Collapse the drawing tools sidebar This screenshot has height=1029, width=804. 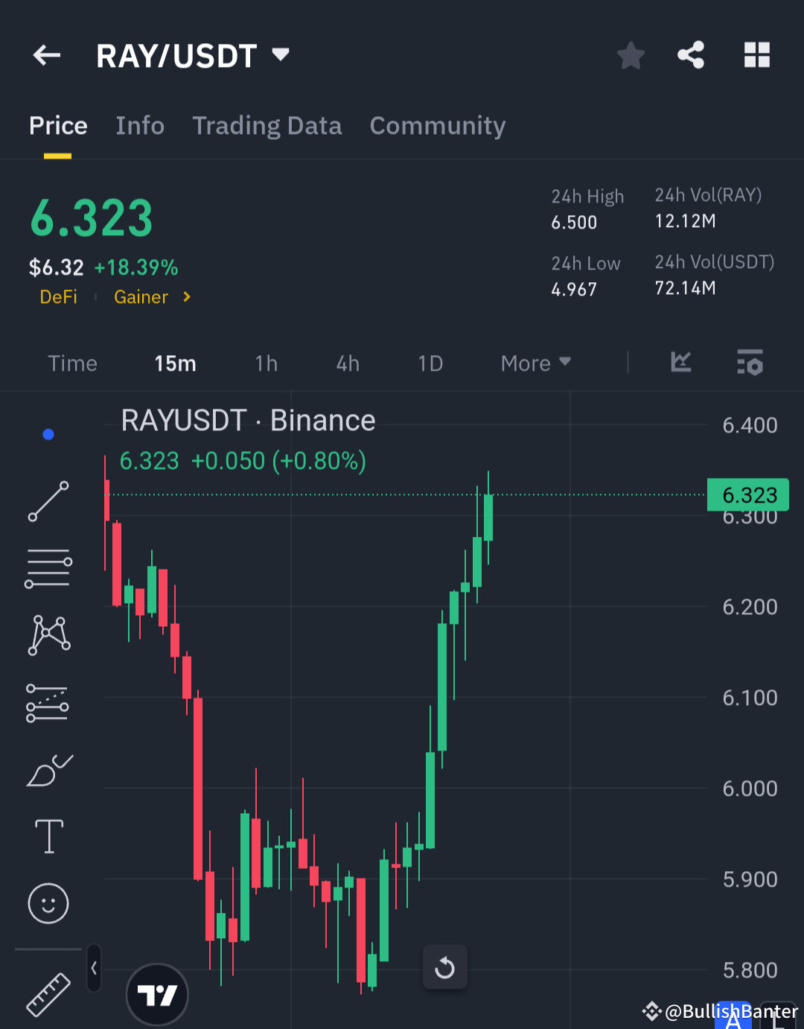[94, 968]
